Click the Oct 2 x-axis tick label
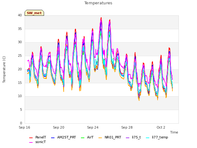The image size is (197, 148). point(161,127)
